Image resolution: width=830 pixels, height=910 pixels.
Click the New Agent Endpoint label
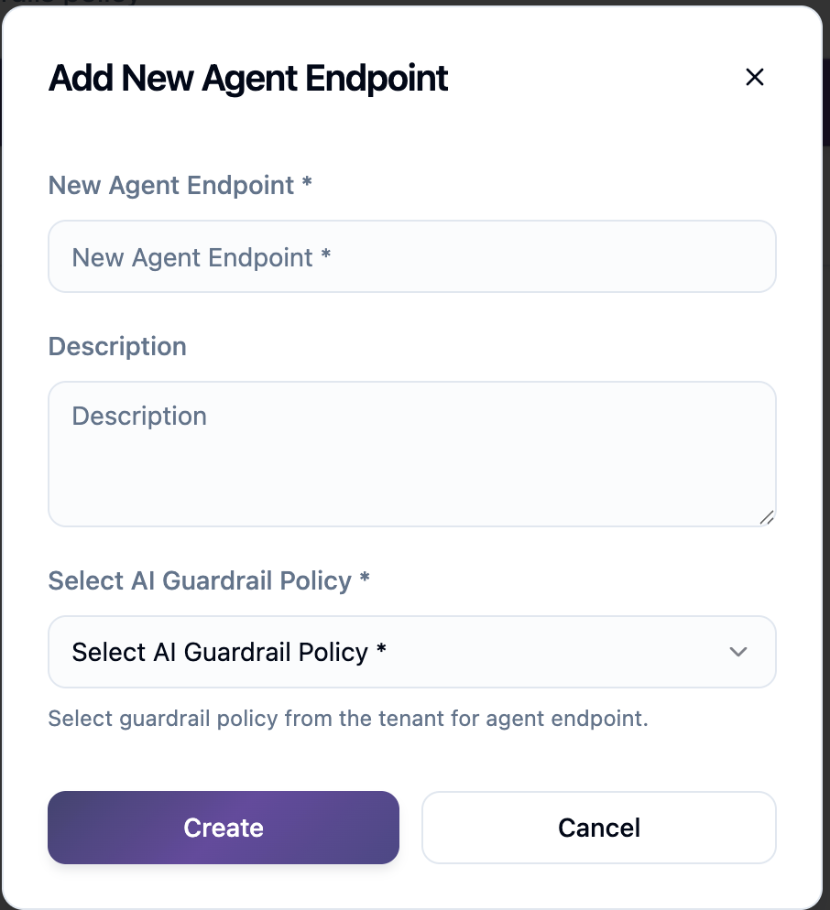click(180, 185)
